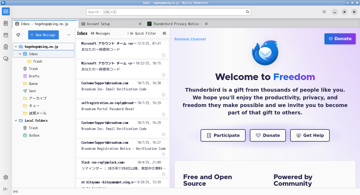Viewport: 360px width, 195px height.
Task: Star the message from Slack
Action: click(164, 174)
